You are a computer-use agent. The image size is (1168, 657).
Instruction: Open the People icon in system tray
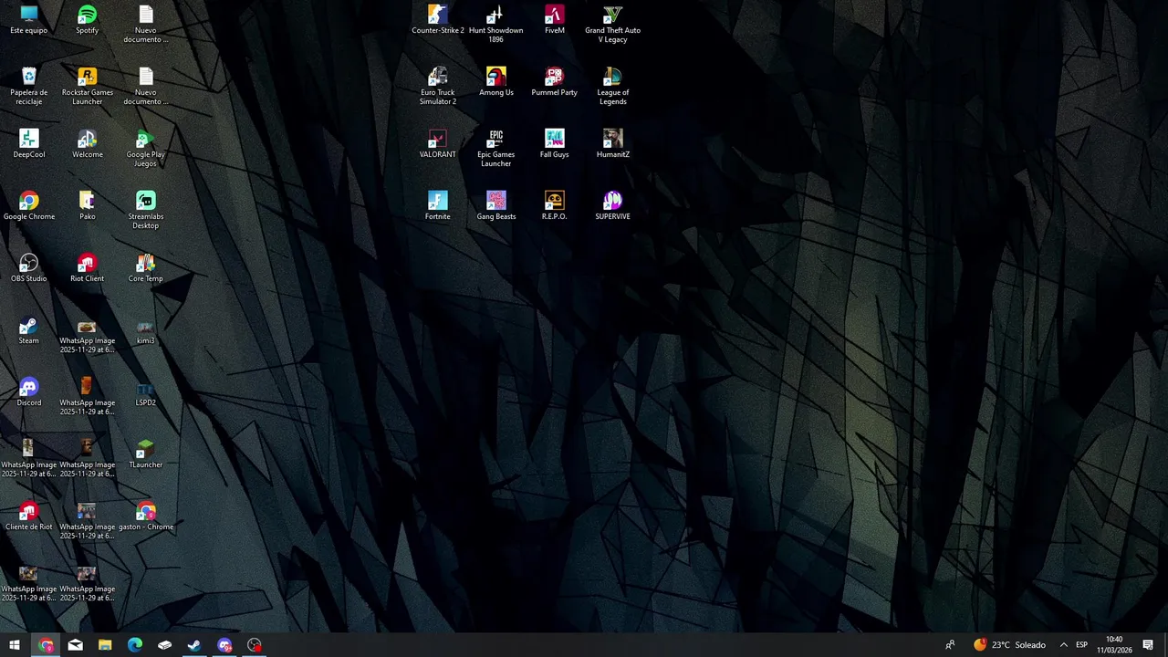[950, 645]
